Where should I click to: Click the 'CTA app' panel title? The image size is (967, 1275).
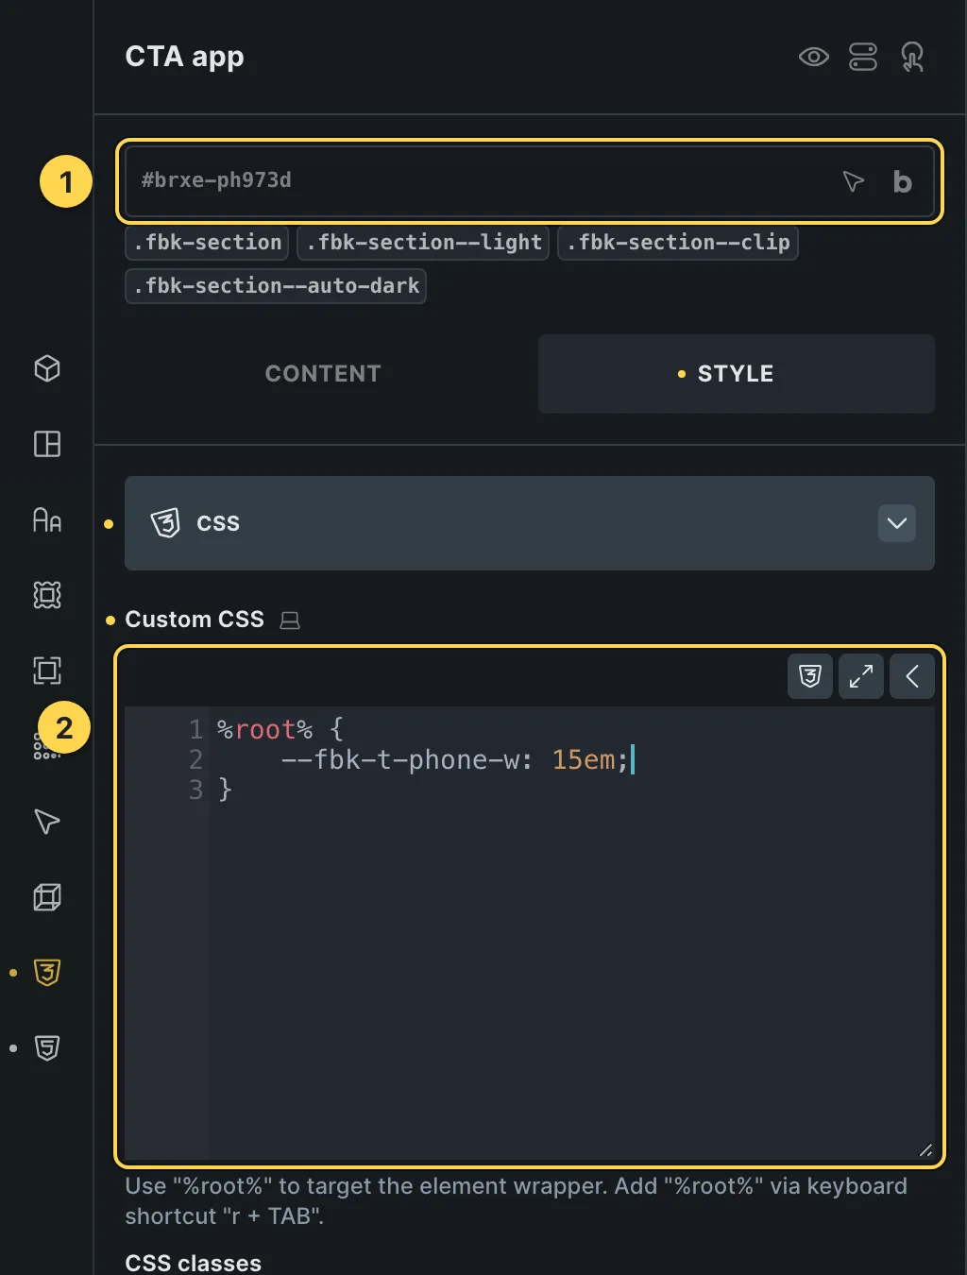(184, 57)
